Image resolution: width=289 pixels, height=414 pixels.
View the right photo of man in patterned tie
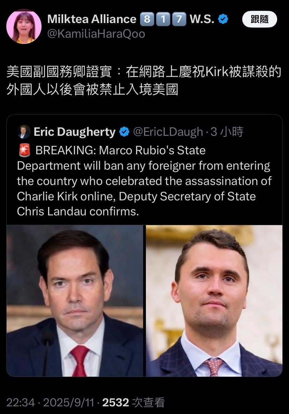214,301
